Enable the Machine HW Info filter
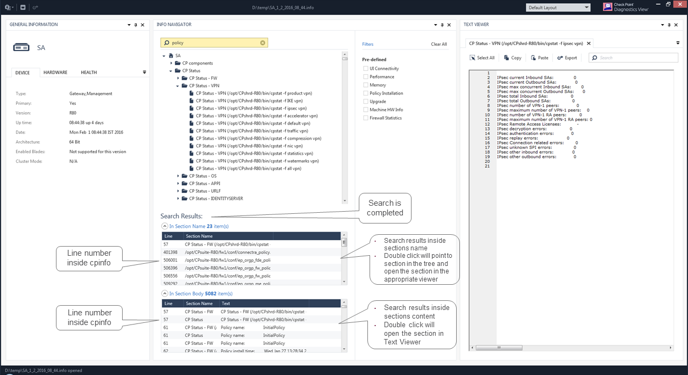This screenshot has height=375, width=688. (x=366, y=110)
